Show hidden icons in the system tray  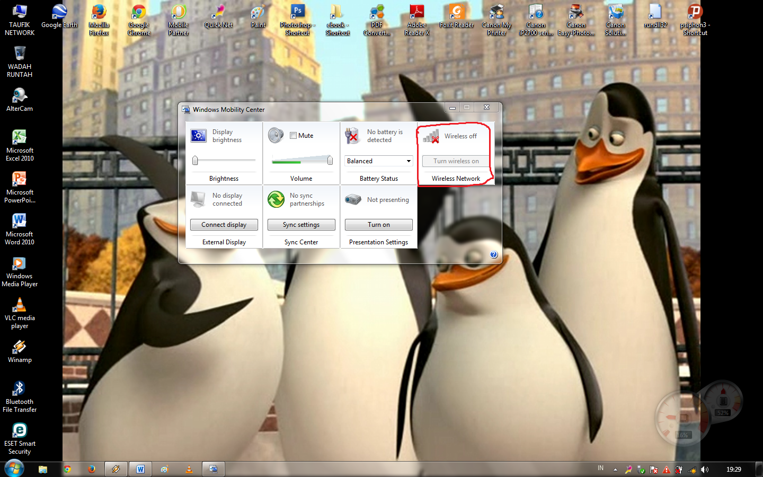615,470
